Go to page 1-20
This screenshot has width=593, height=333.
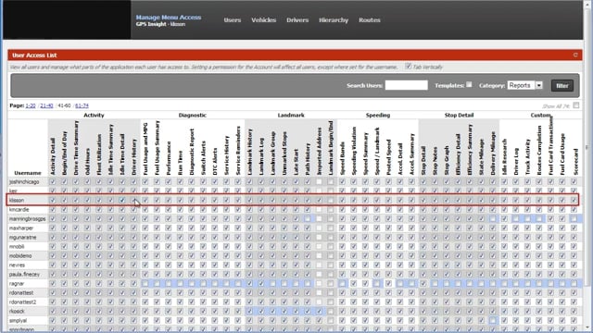click(x=31, y=105)
